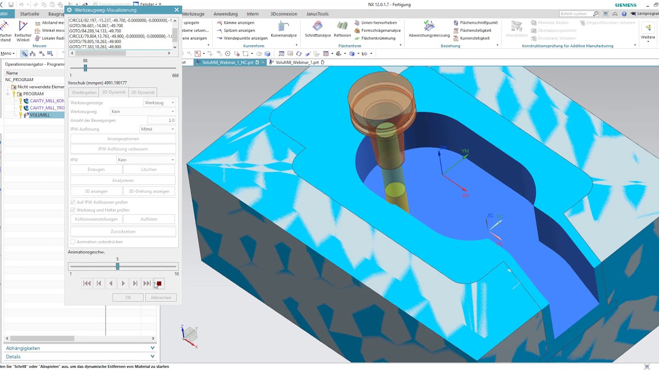Stop the toolpath animation playback
Screen dimensions: 659x370
159,283
